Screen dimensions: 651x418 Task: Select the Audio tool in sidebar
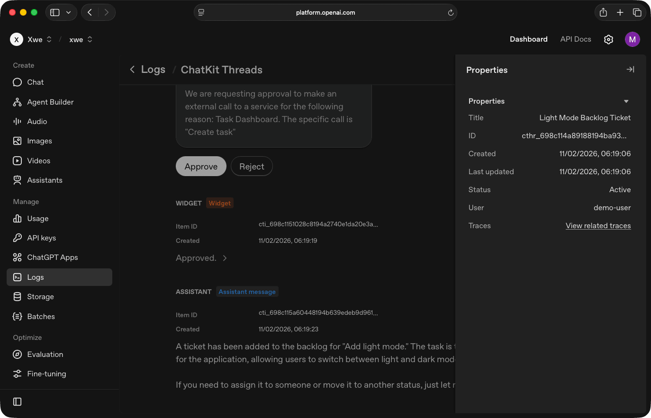click(36, 121)
